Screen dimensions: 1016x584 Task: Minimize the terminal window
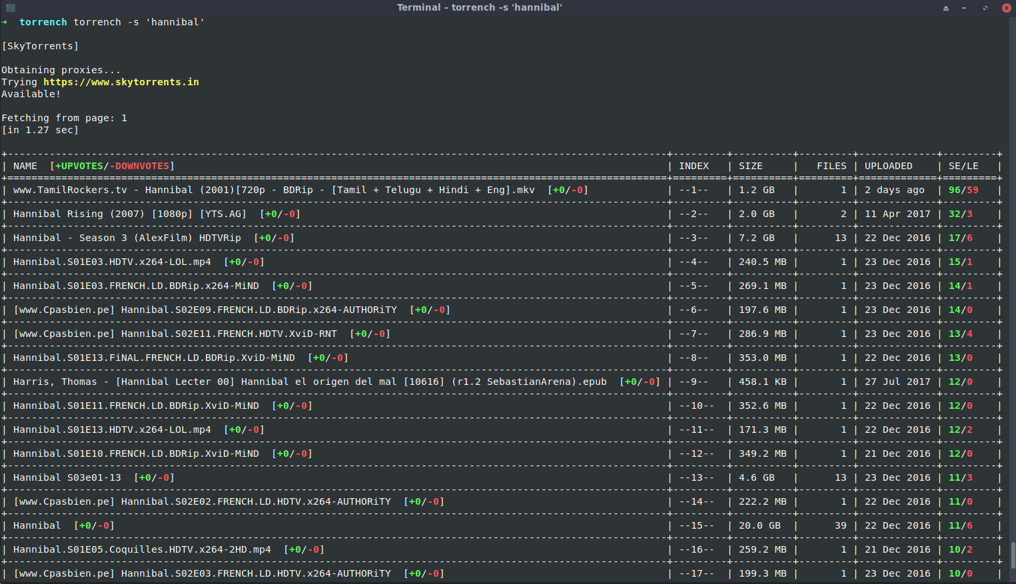pyautogui.click(x=964, y=8)
